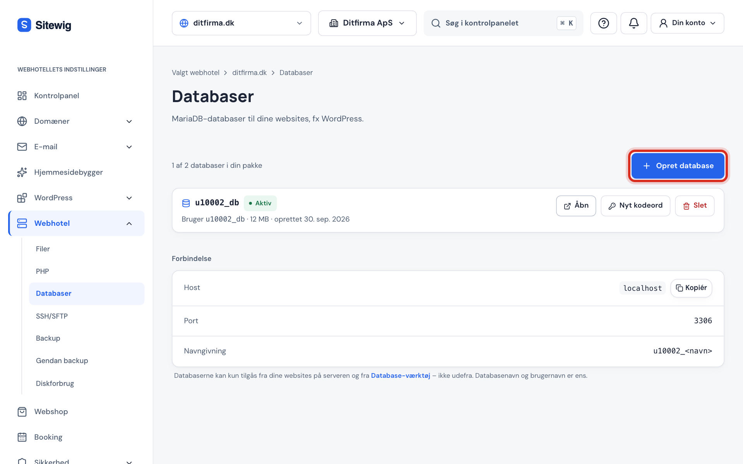Open the help question mark icon
Screen dimensions: 743x464
(x=603, y=23)
